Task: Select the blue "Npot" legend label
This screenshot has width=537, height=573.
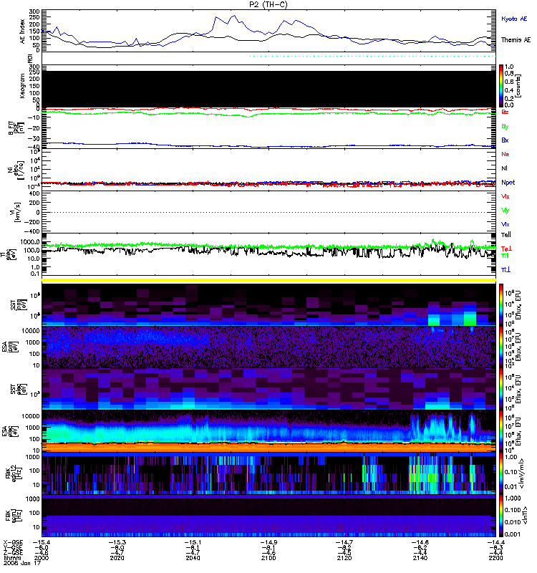Action: click(508, 183)
